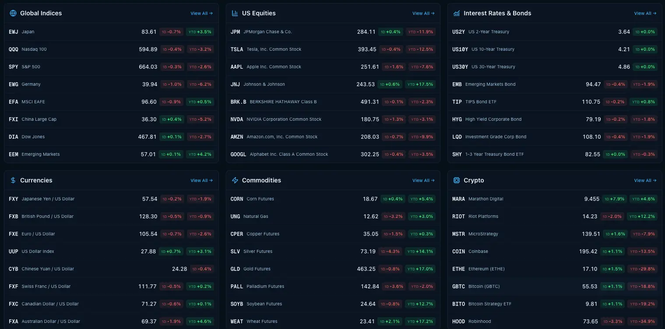Select the EWJ Japan ticker
The width and height of the screenshot is (665, 329).
point(14,32)
